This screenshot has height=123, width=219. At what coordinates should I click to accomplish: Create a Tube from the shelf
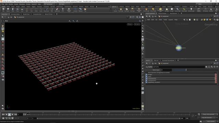(x=13, y=10)
